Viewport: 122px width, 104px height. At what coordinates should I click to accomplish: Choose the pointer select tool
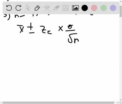click(x=28, y=8)
